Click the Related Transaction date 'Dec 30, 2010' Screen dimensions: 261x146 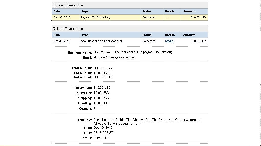[62, 41]
